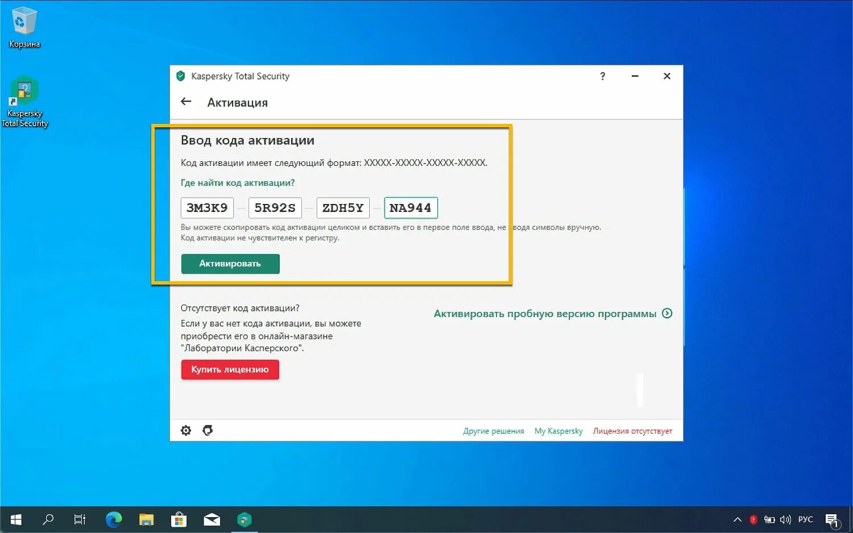This screenshot has height=533, width=853.
Task: Open 'Другие решения' link
Action: click(494, 431)
